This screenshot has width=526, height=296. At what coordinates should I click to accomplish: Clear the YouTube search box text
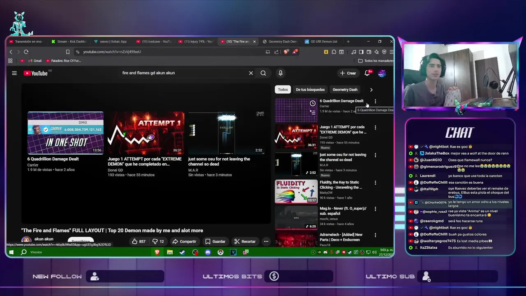(x=251, y=73)
